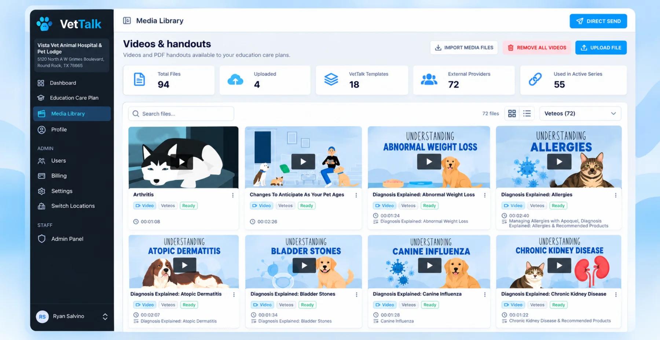The width and height of the screenshot is (660, 340).
Task: Focus the Search files field
Action: click(181, 114)
